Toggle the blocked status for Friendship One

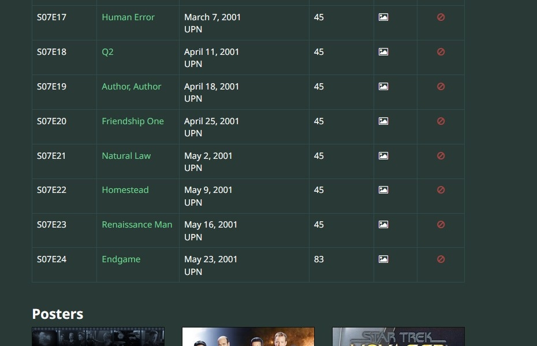pyautogui.click(x=441, y=121)
